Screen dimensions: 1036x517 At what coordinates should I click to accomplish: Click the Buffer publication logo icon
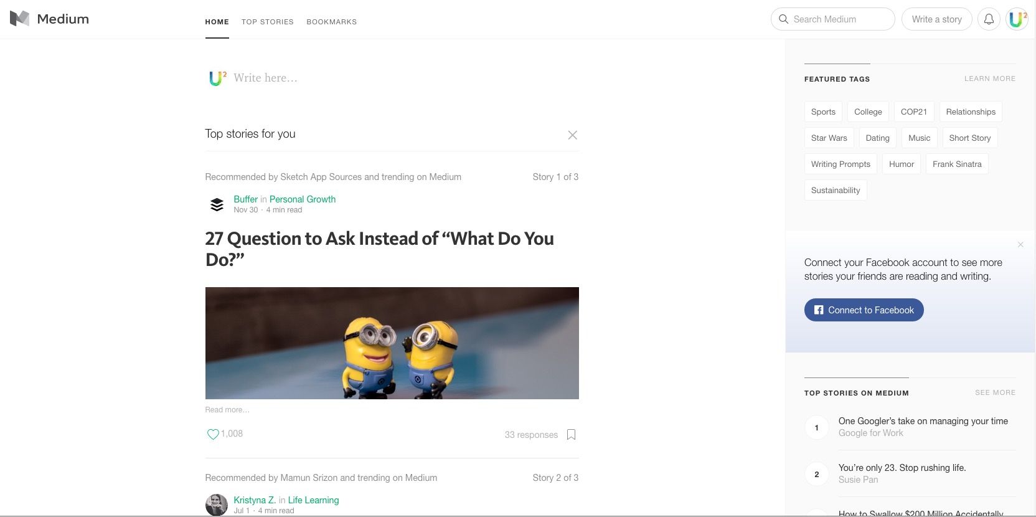pos(217,204)
